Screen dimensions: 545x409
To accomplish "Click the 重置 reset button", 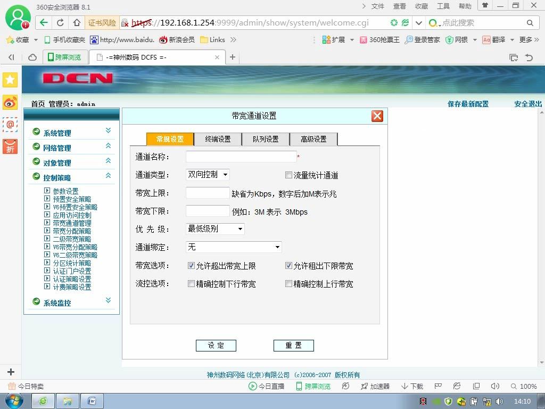I will click(x=294, y=345).
